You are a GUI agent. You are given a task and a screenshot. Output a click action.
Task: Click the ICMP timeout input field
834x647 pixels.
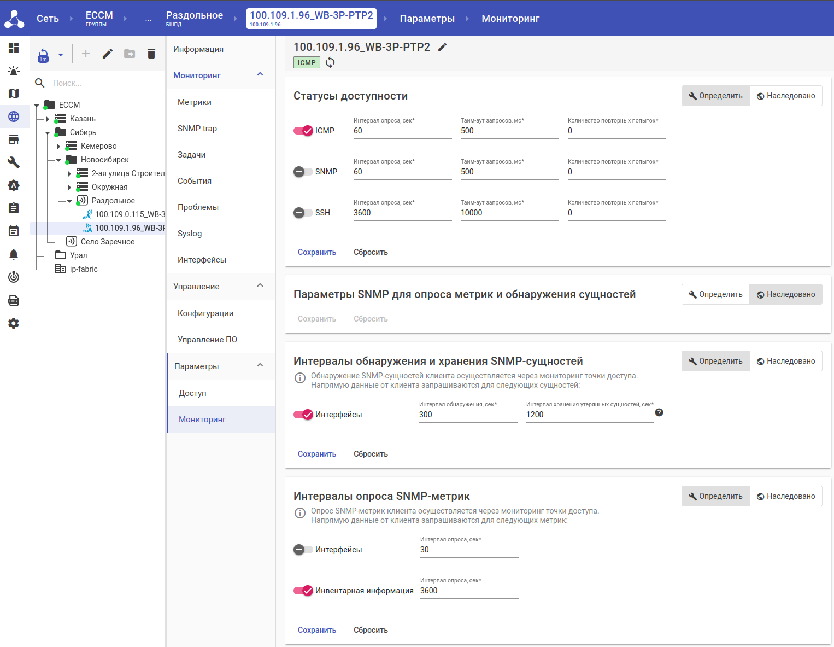pos(509,131)
